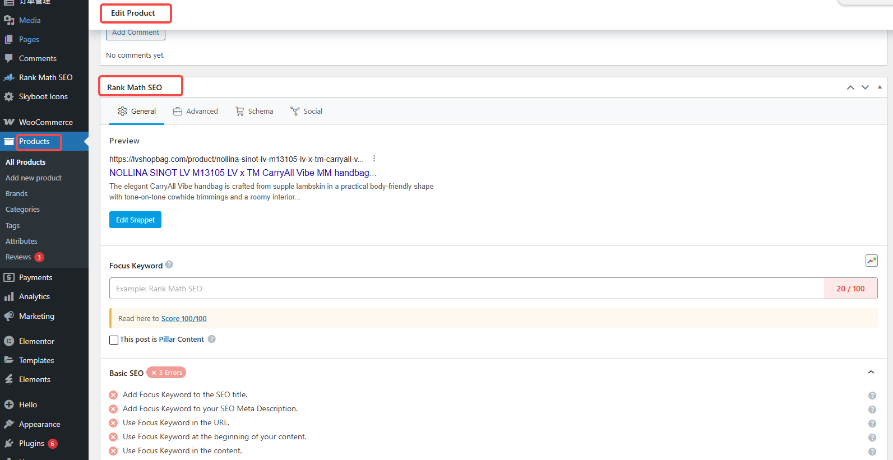Viewport: 893px width, 460px height.
Task: Switch to the Advanced tab
Action: coord(196,111)
